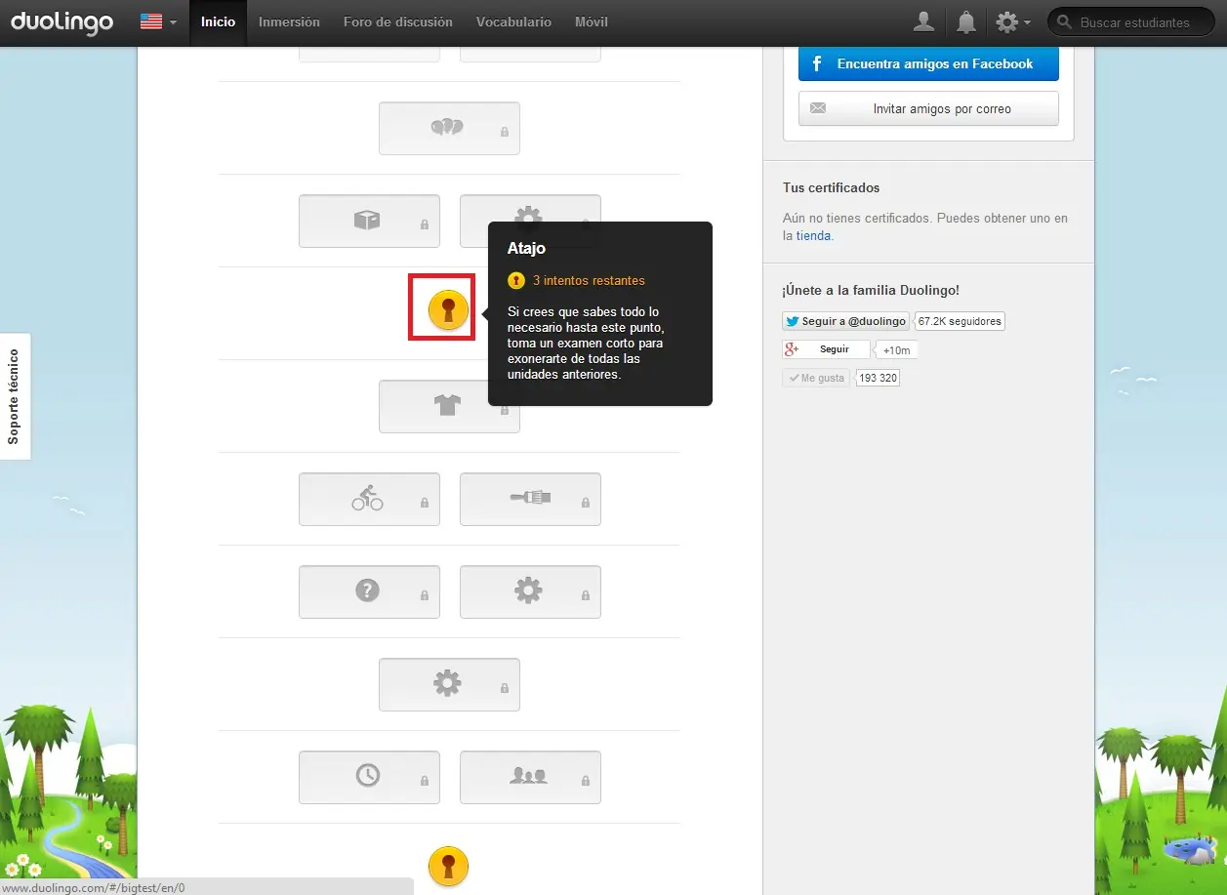Focus the Buscar estudiantes search field
This screenshot has height=895, width=1227.
tap(1131, 21)
